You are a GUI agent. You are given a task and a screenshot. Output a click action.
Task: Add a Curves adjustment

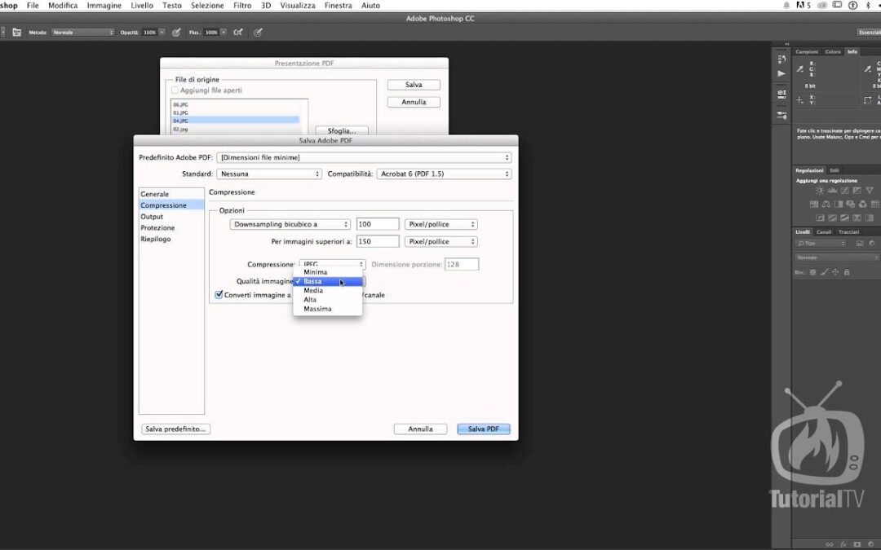click(x=844, y=191)
